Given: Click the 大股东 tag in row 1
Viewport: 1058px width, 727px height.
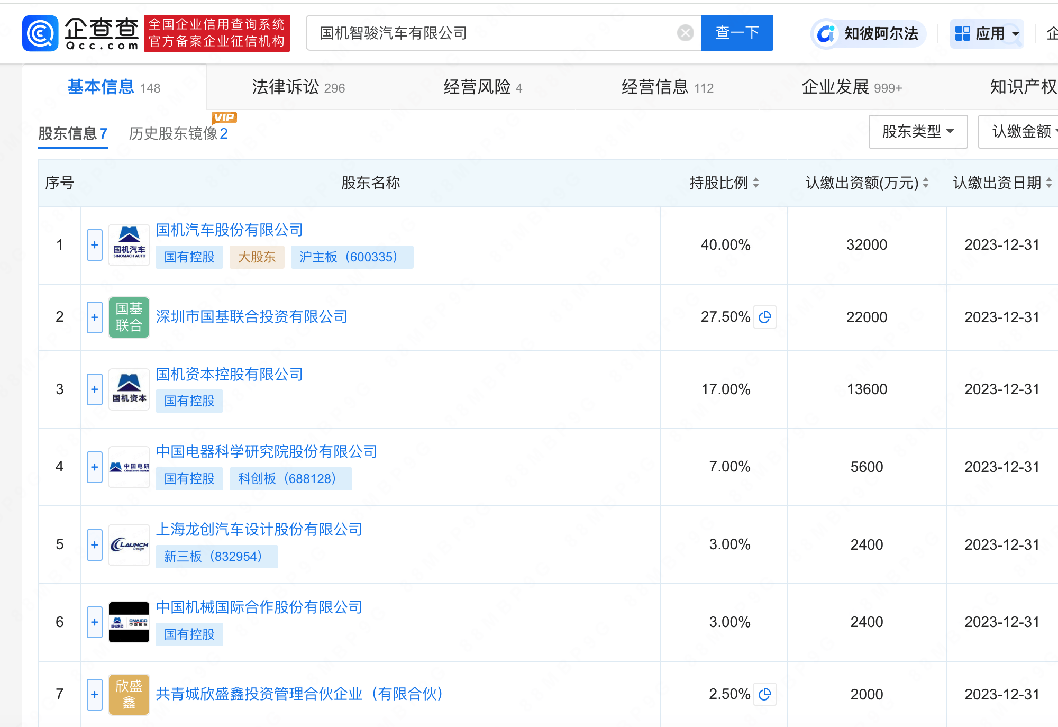Looking at the screenshot, I should (x=257, y=257).
